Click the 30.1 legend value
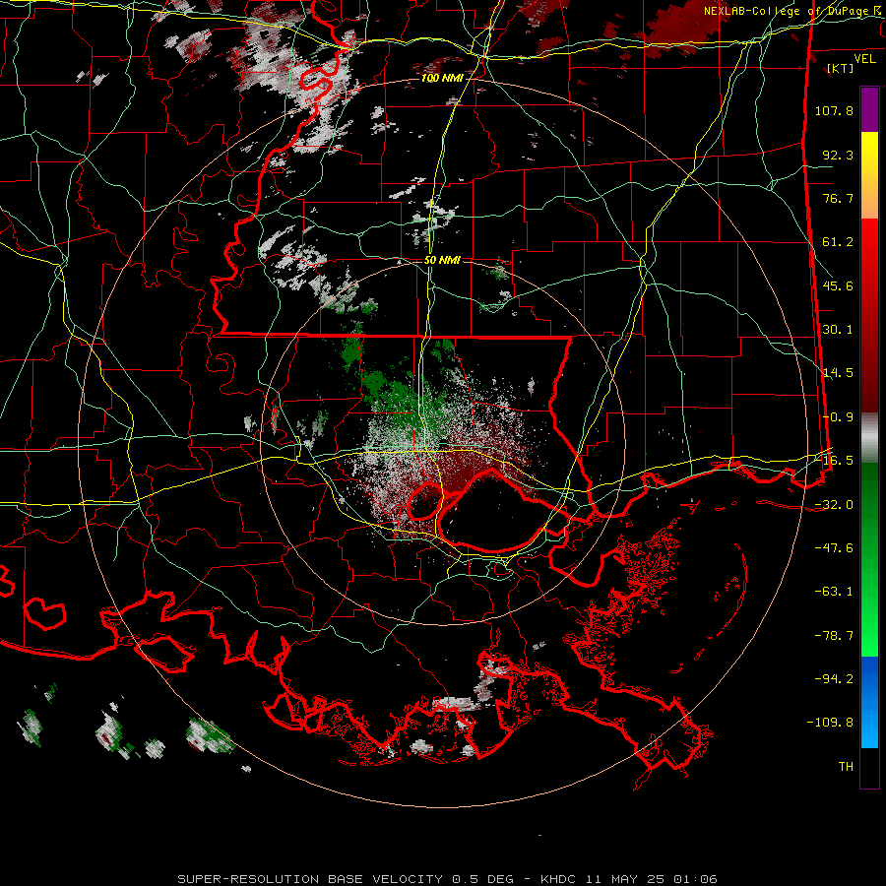This screenshot has height=886, width=886. pos(838,330)
